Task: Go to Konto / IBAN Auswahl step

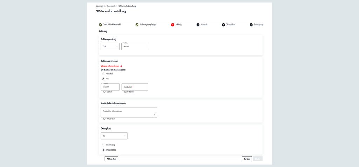Action: pos(112,25)
